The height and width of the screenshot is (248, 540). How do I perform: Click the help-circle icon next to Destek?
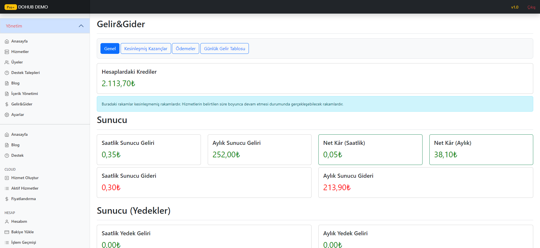pyautogui.click(x=7, y=156)
